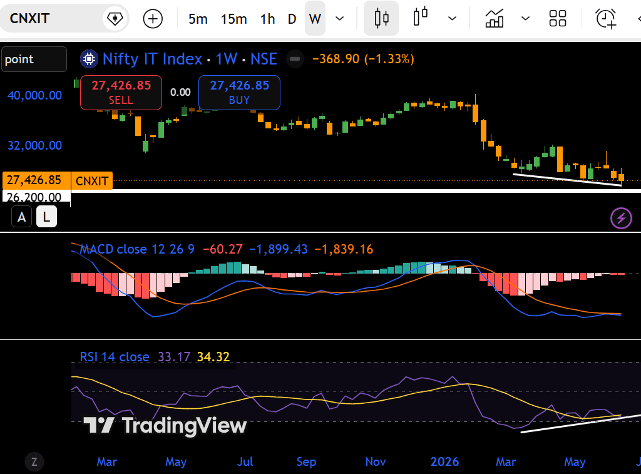
Task: Click the purple lightning bolt icon
Action: [x=621, y=218]
